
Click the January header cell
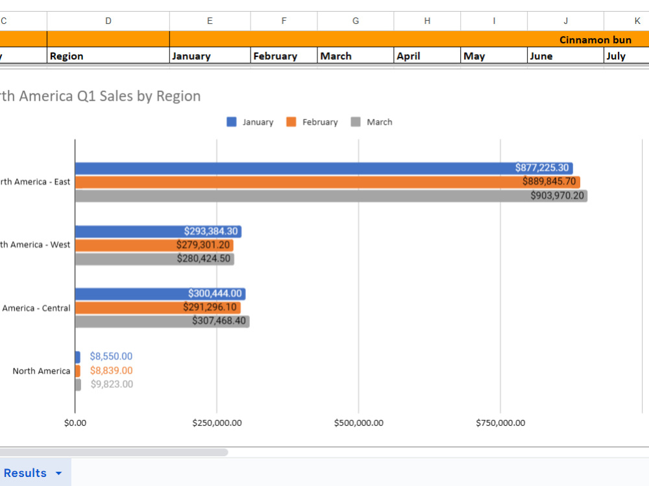210,56
